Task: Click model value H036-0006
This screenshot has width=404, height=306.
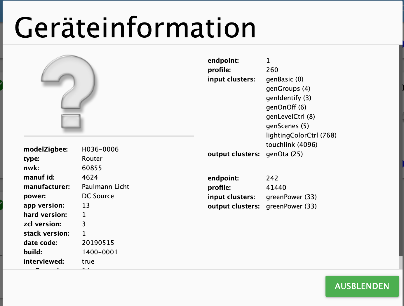Action: coord(100,149)
